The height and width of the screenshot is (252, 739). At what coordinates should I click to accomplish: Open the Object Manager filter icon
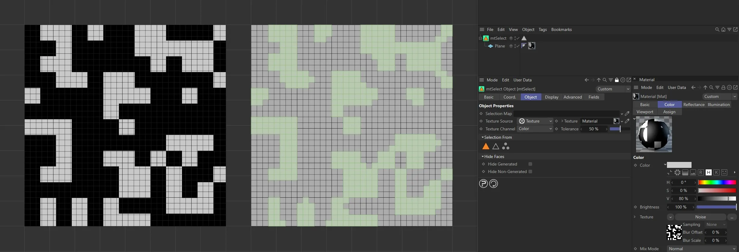[729, 29]
